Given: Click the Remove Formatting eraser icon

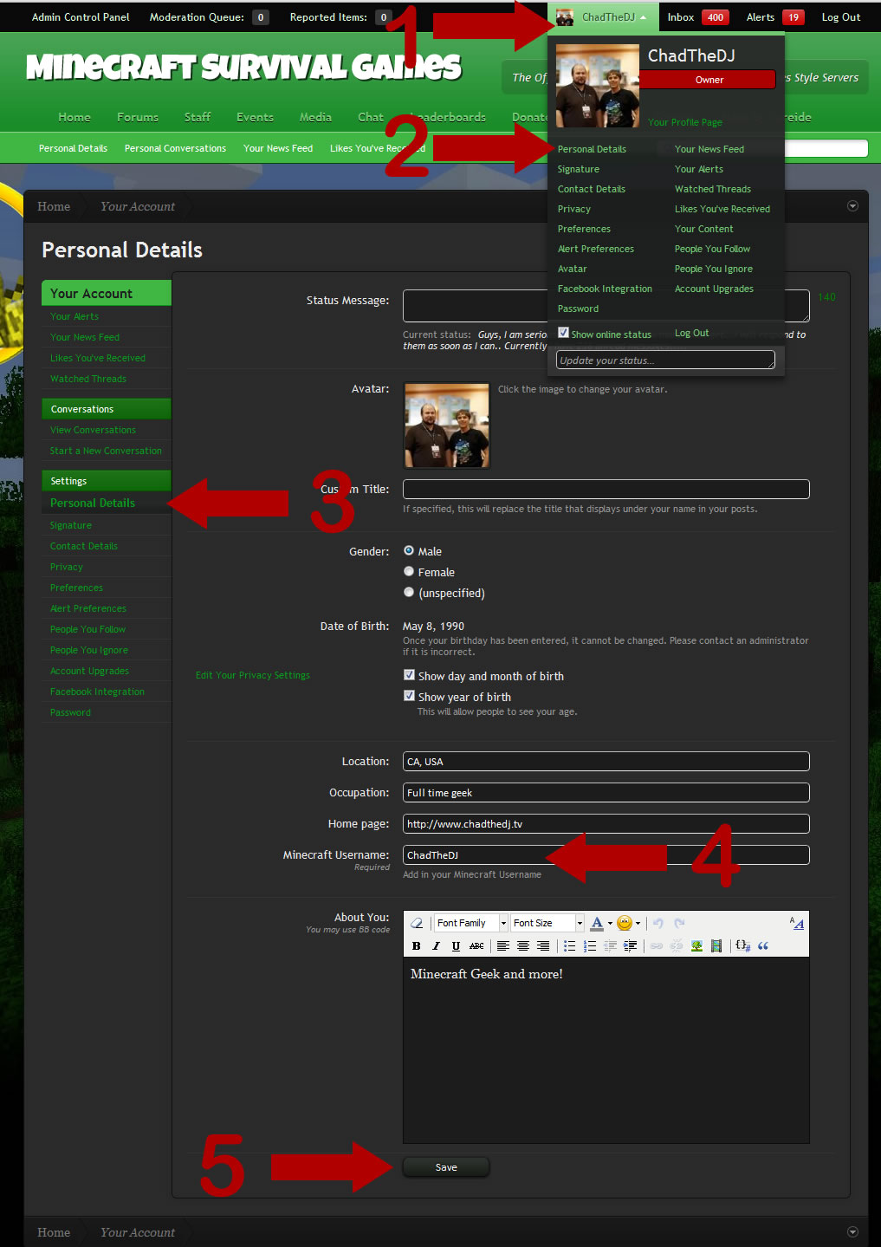Looking at the screenshot, I should tap(417, 923).
